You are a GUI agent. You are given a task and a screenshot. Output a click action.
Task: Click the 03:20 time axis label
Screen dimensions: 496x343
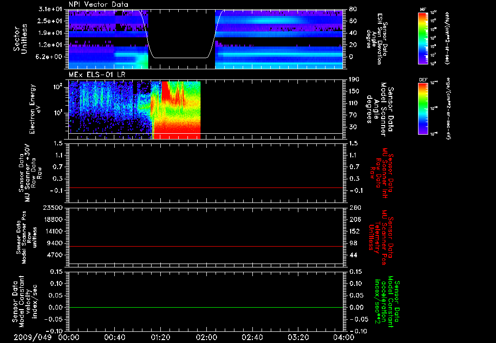coord(298,337)
